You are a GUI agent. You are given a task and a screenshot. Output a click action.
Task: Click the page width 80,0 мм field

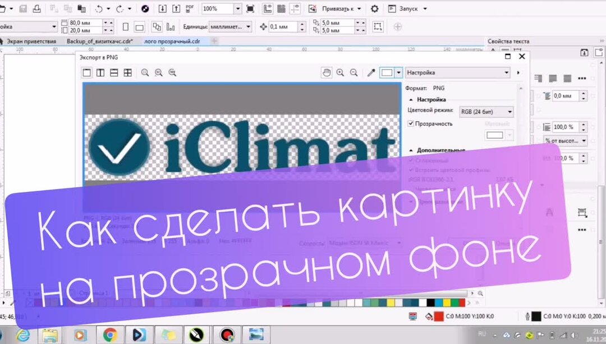point(85,23)
